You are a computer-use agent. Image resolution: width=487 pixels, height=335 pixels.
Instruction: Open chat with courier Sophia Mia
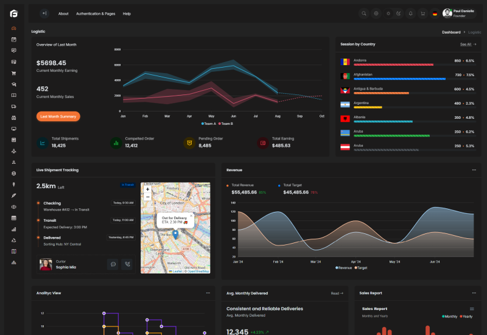(113, 264)
